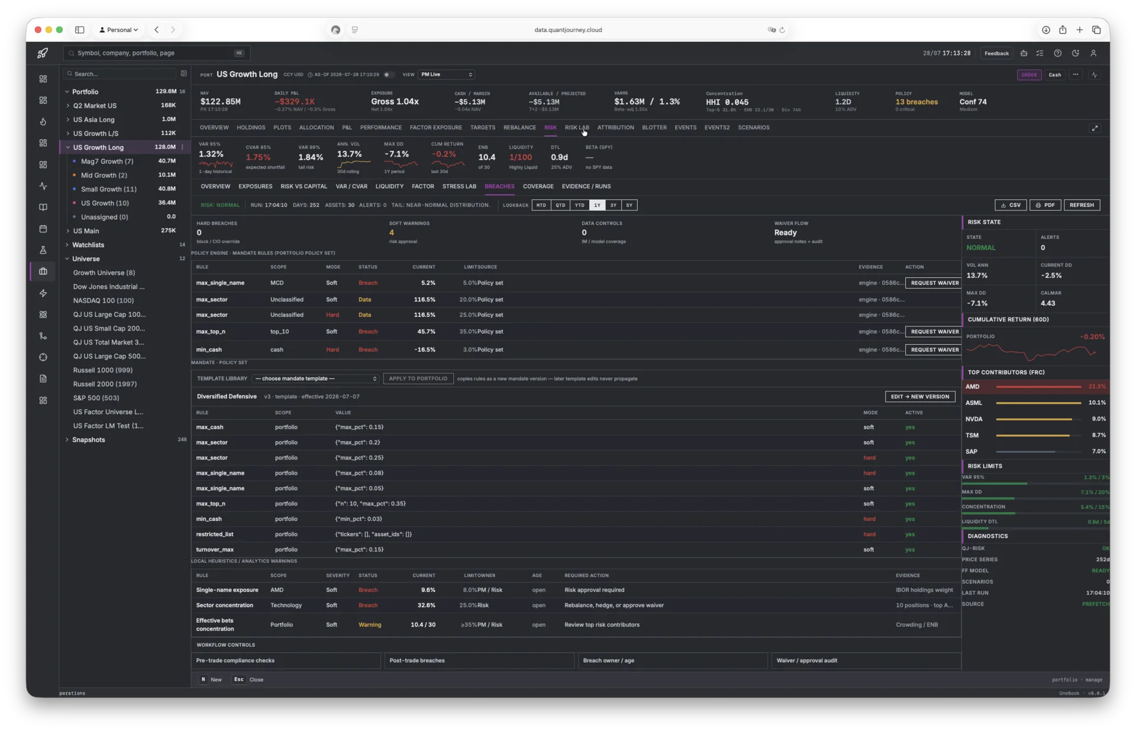Click the rocket logo icon

pyautogui.click(x=43, y=53)
